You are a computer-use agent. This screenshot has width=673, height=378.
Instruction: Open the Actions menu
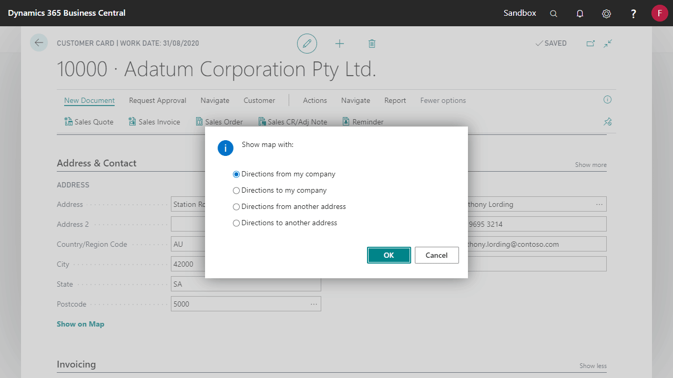point(315,100)
